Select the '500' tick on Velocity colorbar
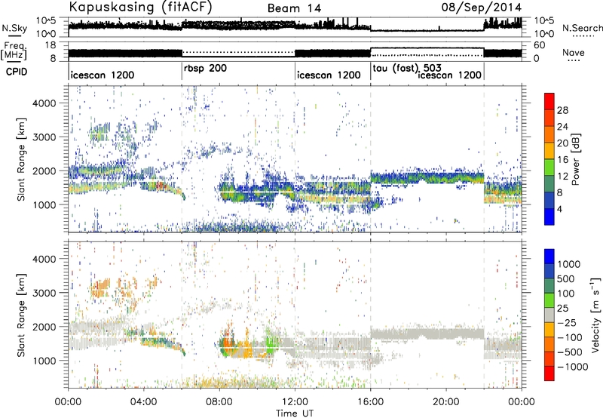 coord(566,279)
